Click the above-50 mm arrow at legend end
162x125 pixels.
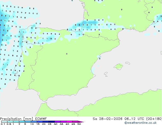click(81, 122)
